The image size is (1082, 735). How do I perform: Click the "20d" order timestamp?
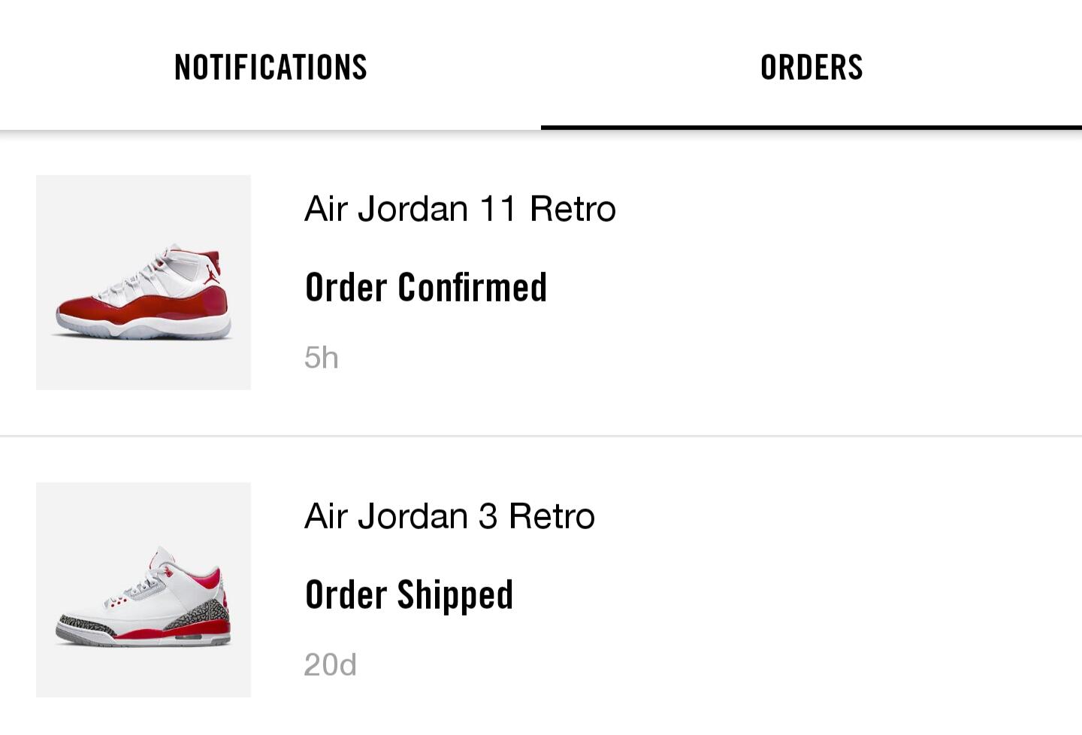click(x=330, y=665)
